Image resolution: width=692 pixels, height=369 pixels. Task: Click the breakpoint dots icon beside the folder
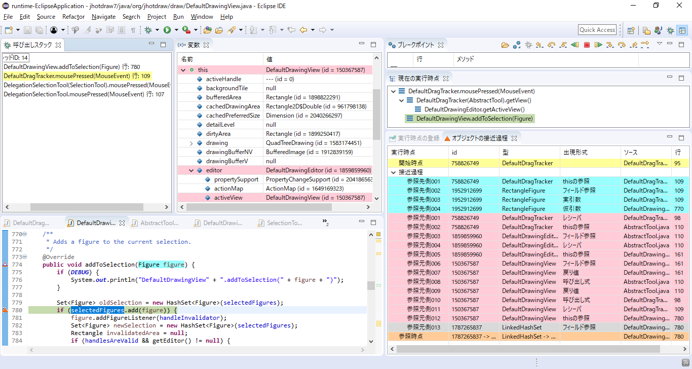pos(517,45)
